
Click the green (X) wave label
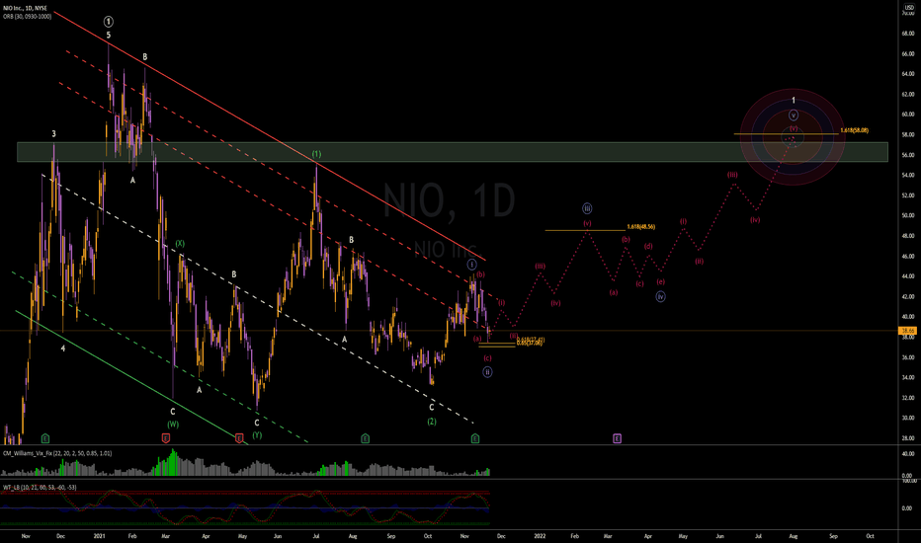coord(180,244)
